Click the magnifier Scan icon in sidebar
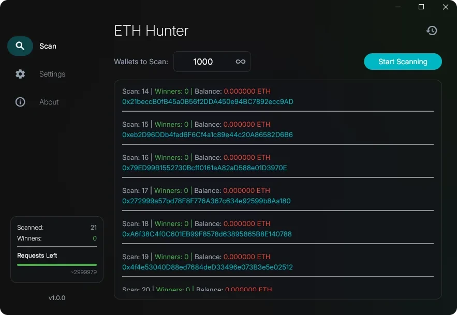Viewport: 457px width, 315px height. click(20, 46)
